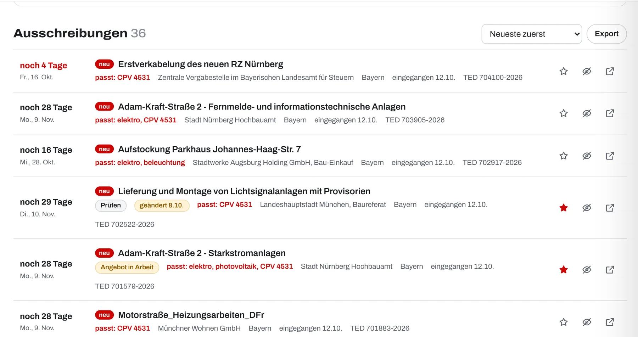Hide the Fernmelde- und informationstechnische Anlagen tender
This screenshot has height=337, width=638.
click(587, 113)
